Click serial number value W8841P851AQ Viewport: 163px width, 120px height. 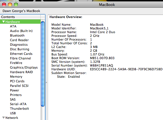pos(102,65)
